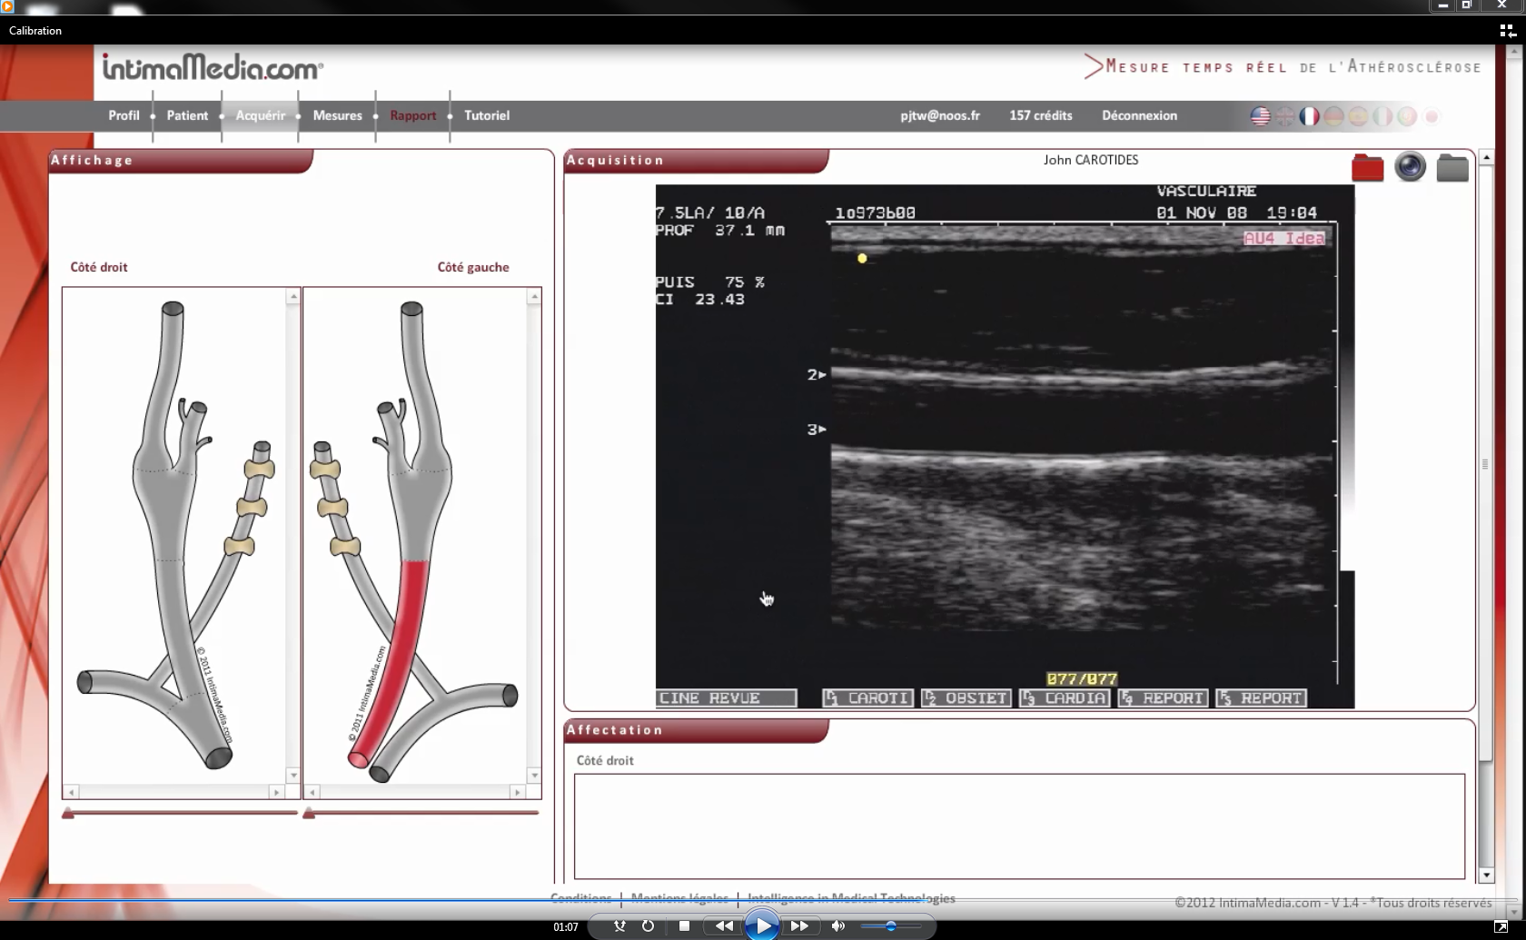Open the Patient tab
Image resolution: width=1526 pixels, height=940 pixels.
point(187,115)
